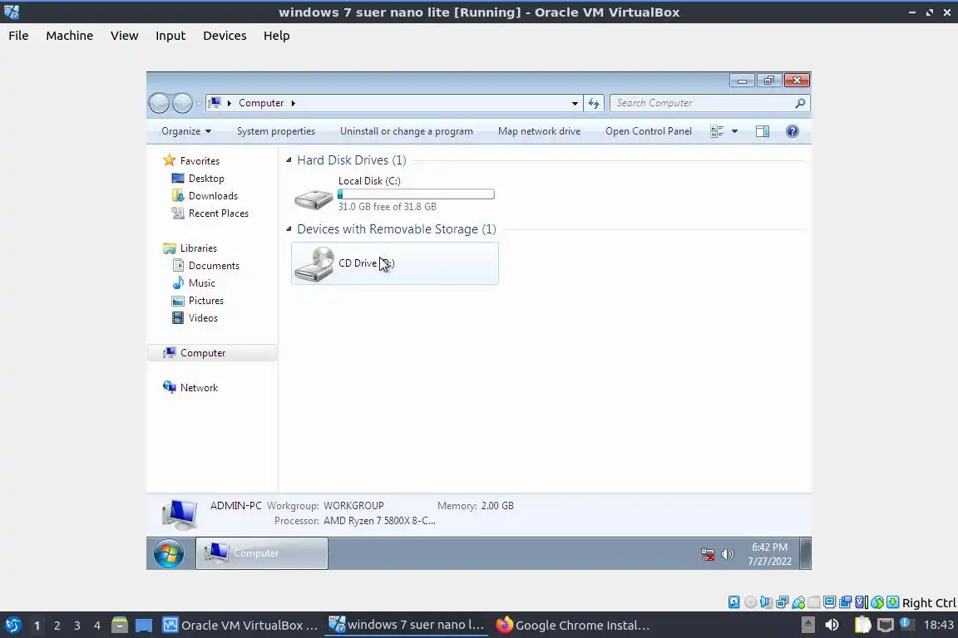Open VirtualBox Devices menu
Screen dimensions: 958x638
click(225, 36)
